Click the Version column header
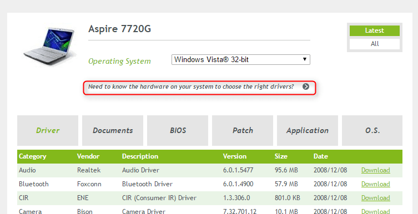The image size is (418, 214). pos(235,156)
